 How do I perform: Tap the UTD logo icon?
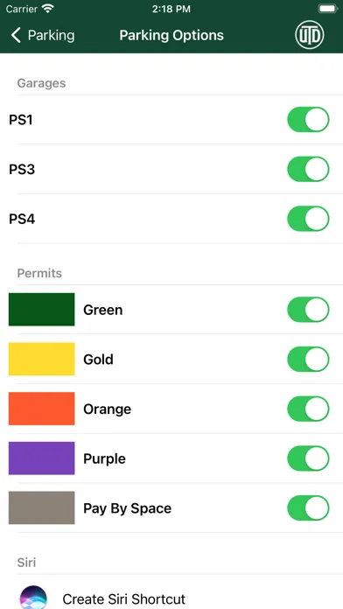pos(310,35)
